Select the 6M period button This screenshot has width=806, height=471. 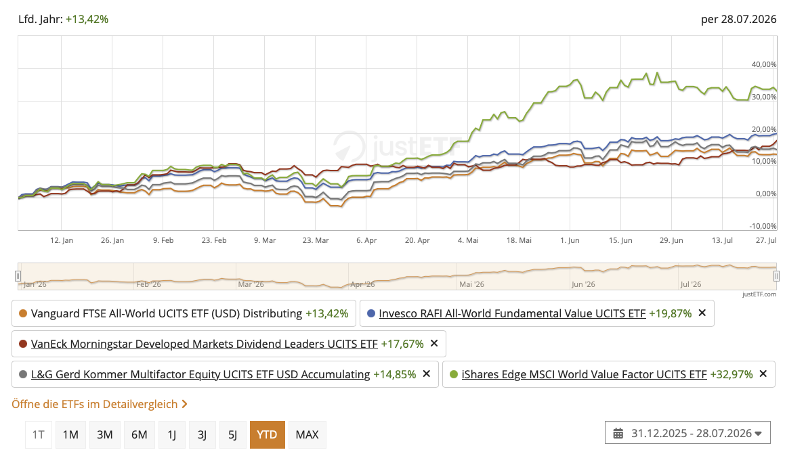click(x=140, y=434)
